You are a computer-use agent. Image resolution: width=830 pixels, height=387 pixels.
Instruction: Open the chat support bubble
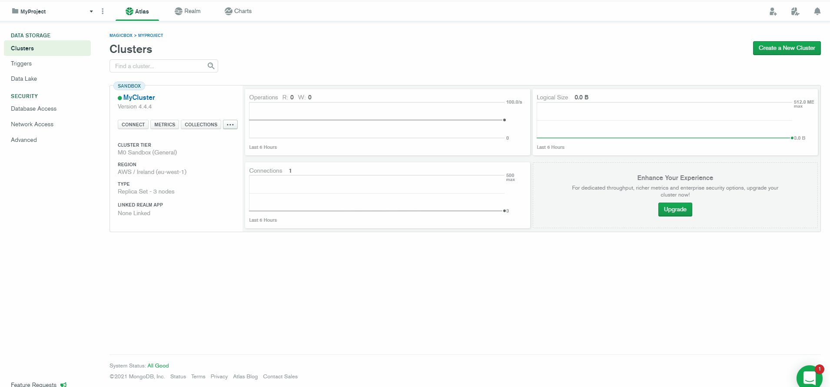pyautogui.click(x=809, y=377)
